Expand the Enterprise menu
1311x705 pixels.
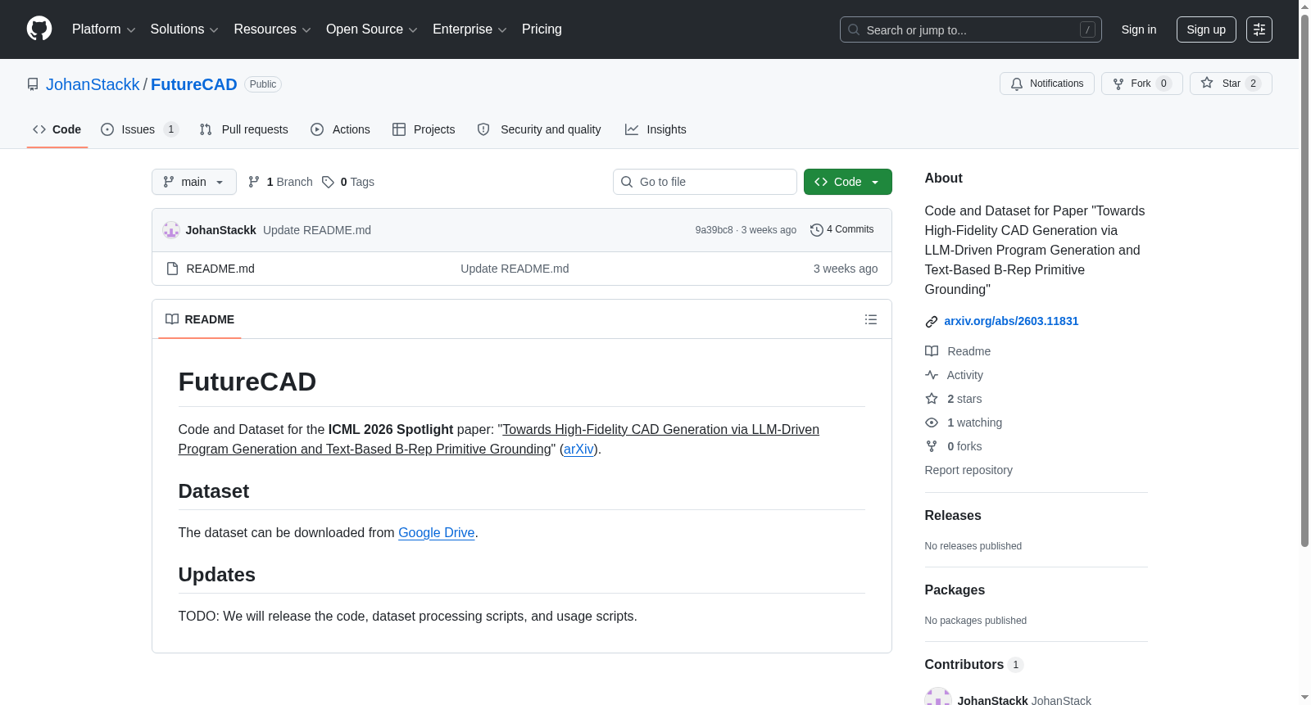tap(470, 29)
